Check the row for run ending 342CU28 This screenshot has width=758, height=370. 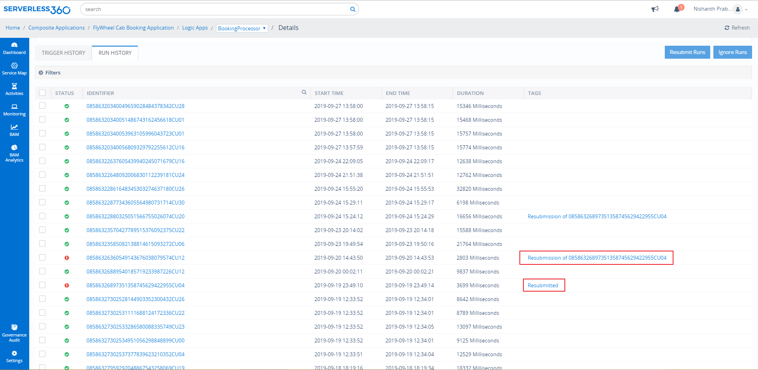pos(42,106)
